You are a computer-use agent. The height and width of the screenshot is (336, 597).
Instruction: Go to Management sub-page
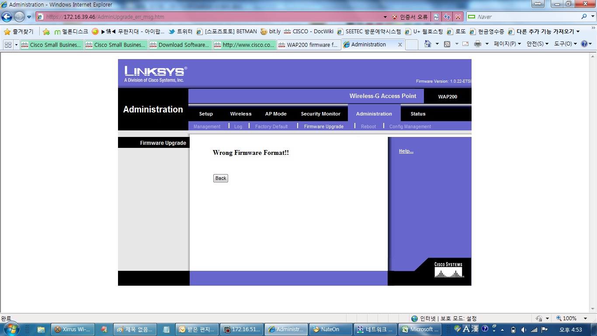click(207, 126)
